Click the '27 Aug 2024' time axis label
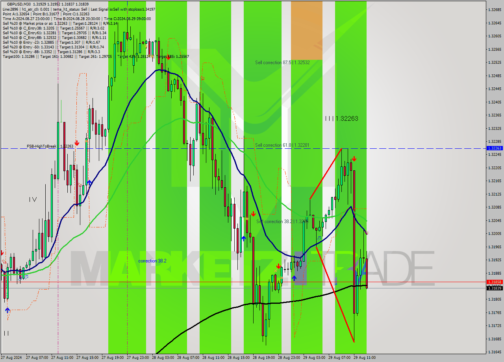 pyautogui.click(x=11, y=358)
